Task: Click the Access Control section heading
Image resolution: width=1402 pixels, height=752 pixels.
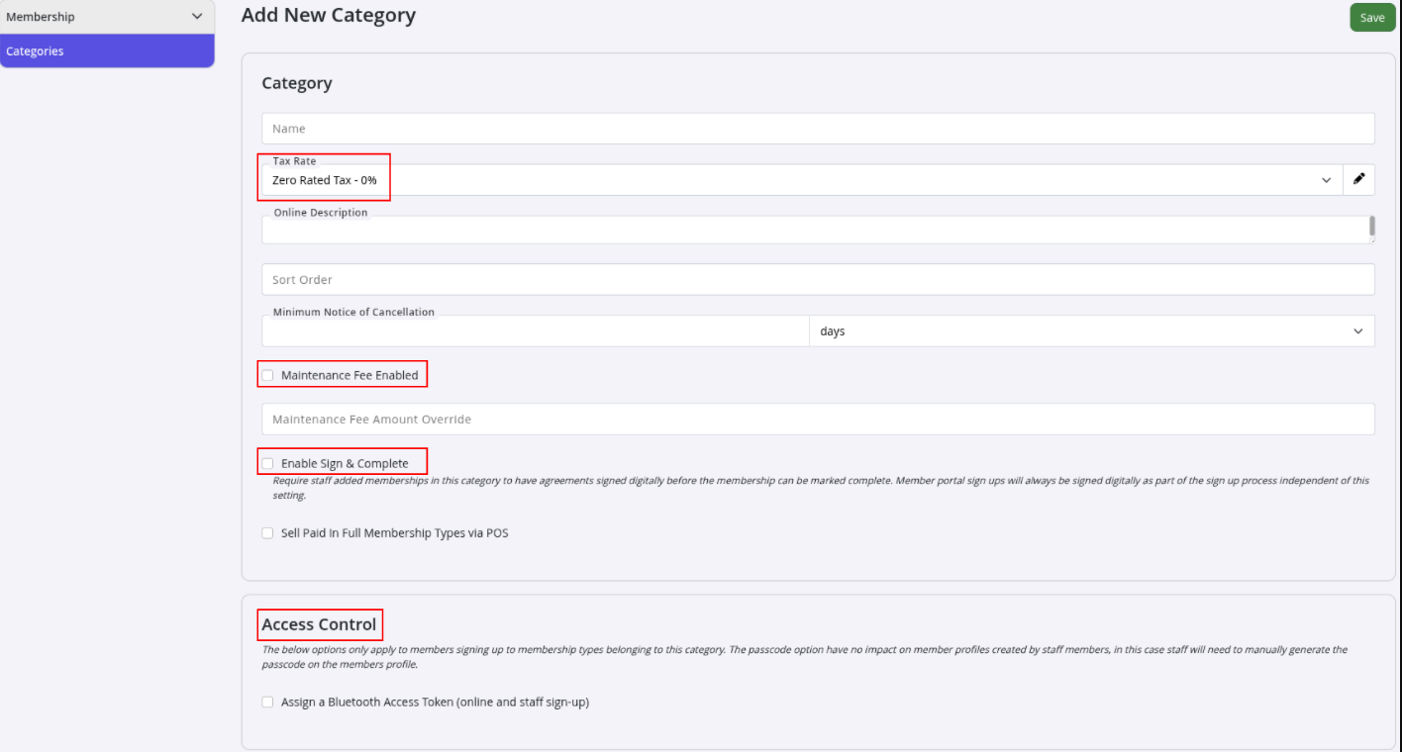Action: click(x=319, y=624)
